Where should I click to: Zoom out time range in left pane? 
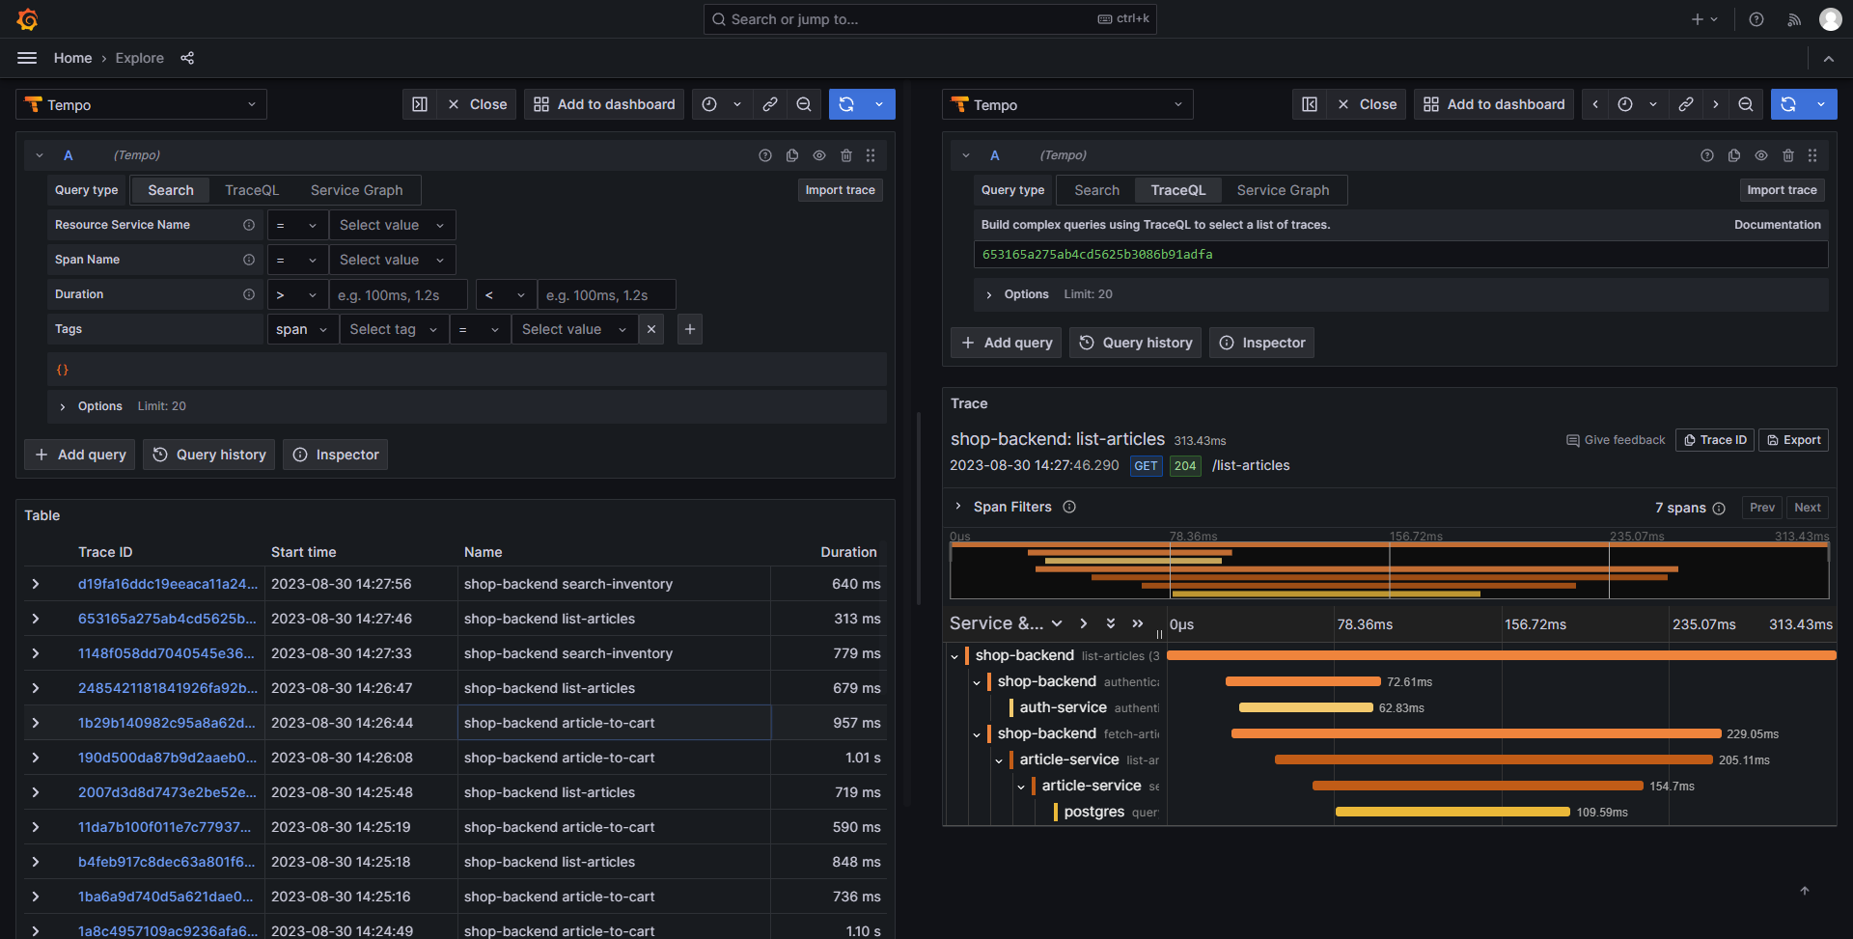point(804,104)
